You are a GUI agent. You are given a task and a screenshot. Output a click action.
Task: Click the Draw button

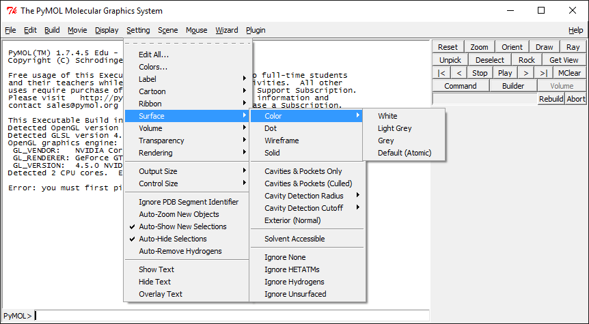coord(545,47)
